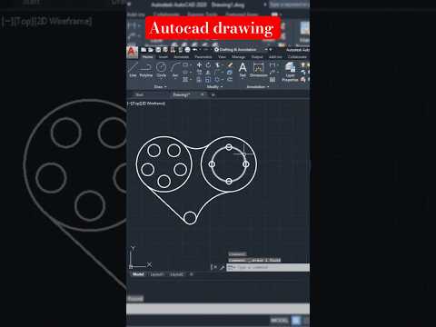Open the Output ribbon tab
Screen dimensions: 436x327
coord(257,57)
